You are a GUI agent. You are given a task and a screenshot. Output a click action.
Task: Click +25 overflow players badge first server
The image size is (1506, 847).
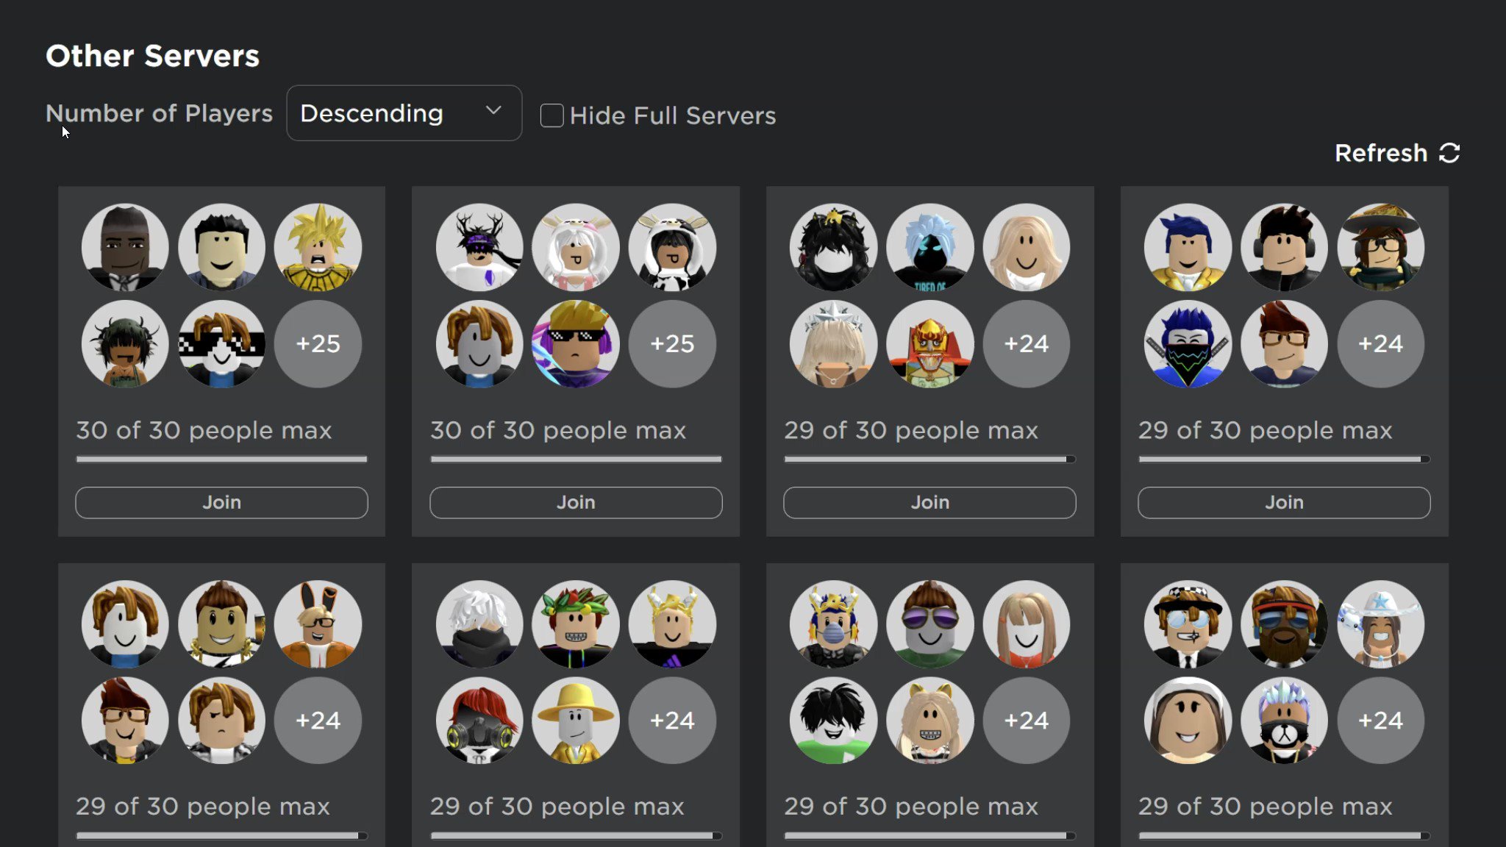click(318, 343)
